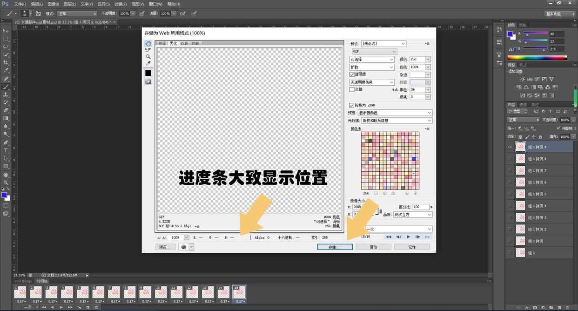Uncheck the 转换为 sRGB checkbox

(x=352, y=105)
